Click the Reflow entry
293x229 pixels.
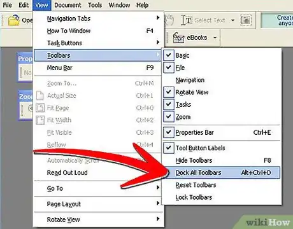pos(97,145)
